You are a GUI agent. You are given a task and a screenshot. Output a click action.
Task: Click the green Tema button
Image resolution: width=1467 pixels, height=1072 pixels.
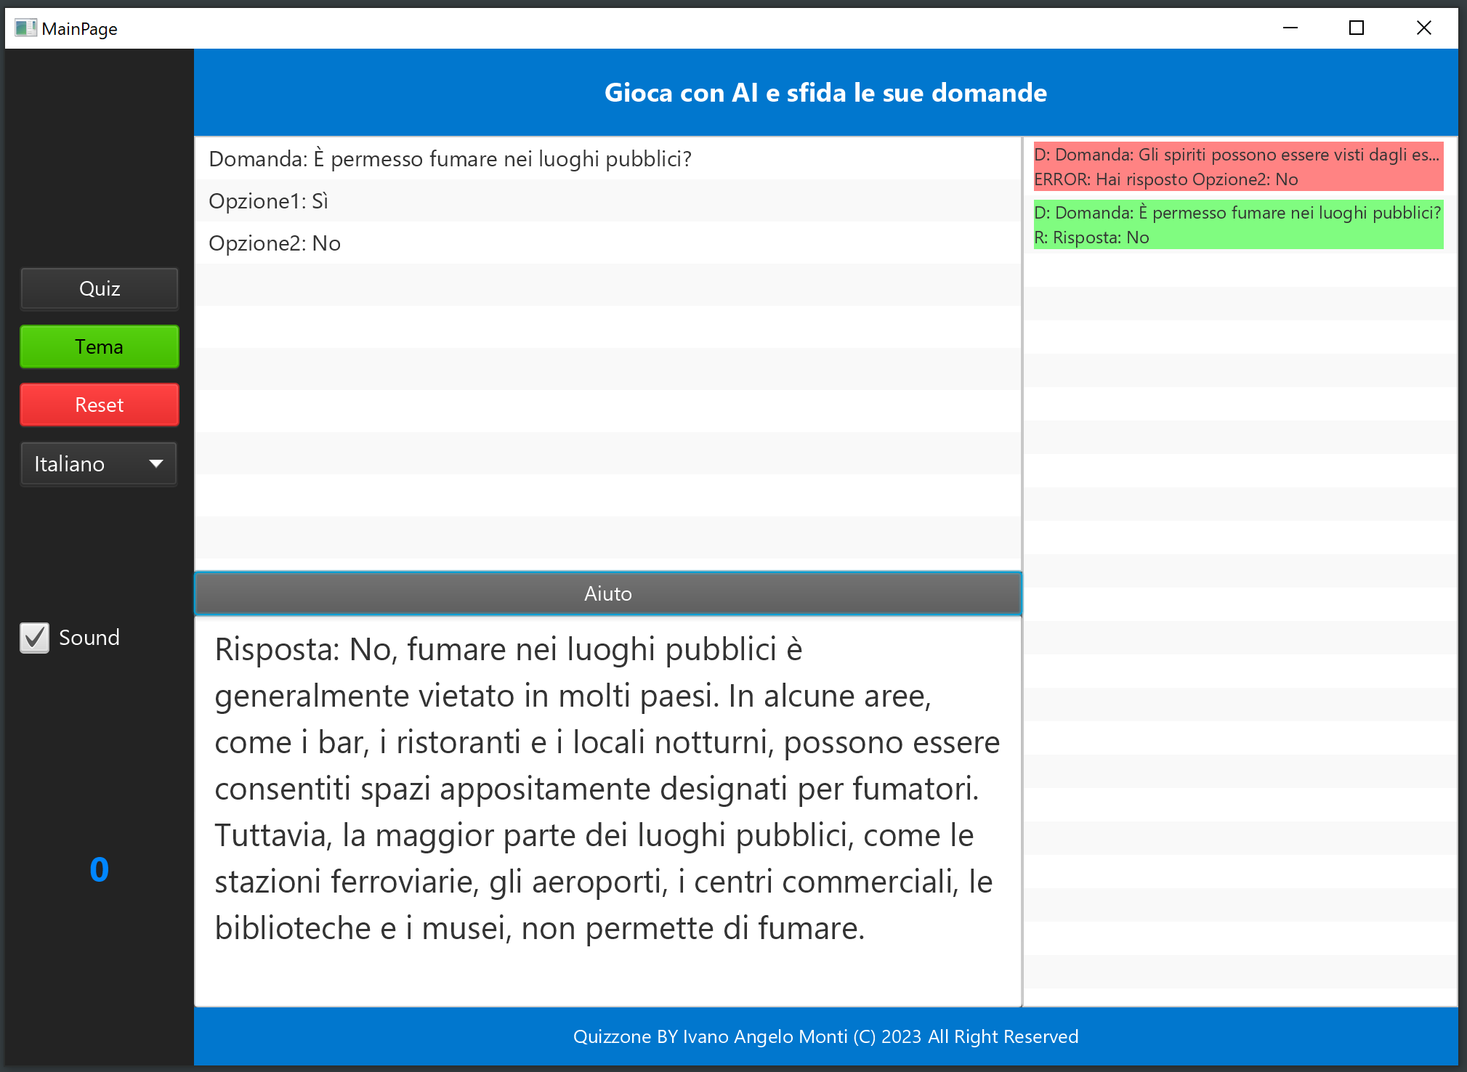click(x=100, y=346)
